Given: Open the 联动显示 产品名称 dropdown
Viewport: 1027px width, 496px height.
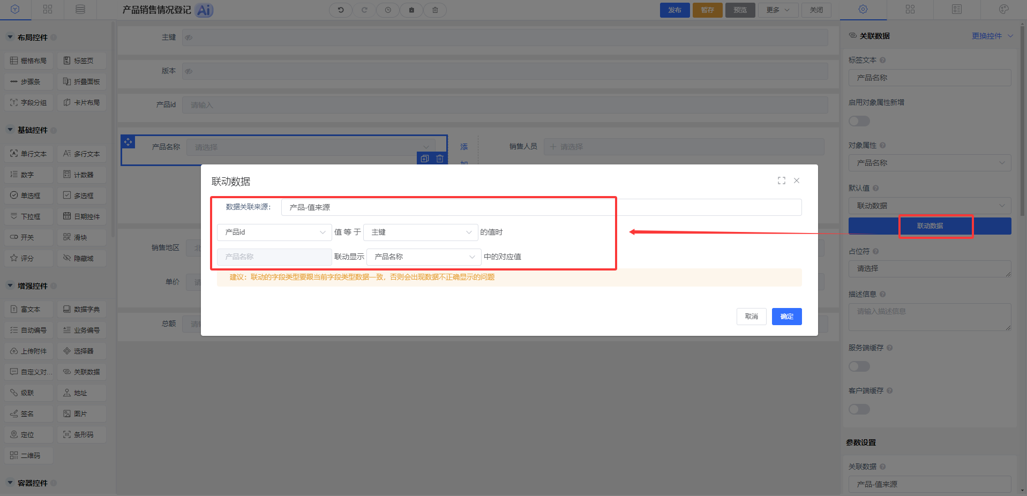Looking at the screenshot, I should pos(424,257).
